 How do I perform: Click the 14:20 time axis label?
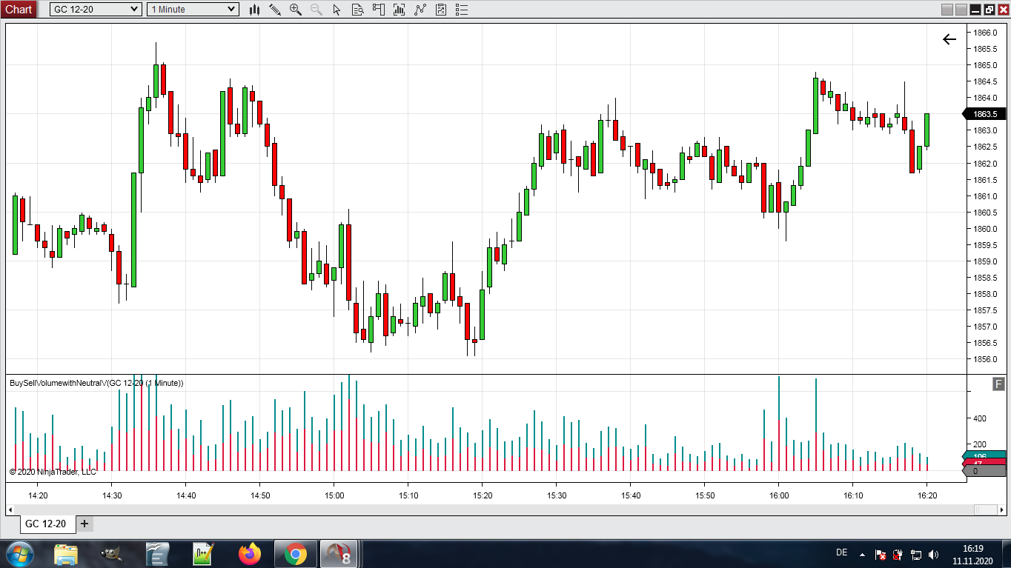click(x=38, y=495)
